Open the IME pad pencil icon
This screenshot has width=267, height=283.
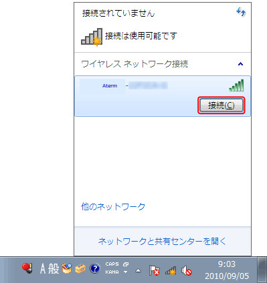(x=66, y=268)
